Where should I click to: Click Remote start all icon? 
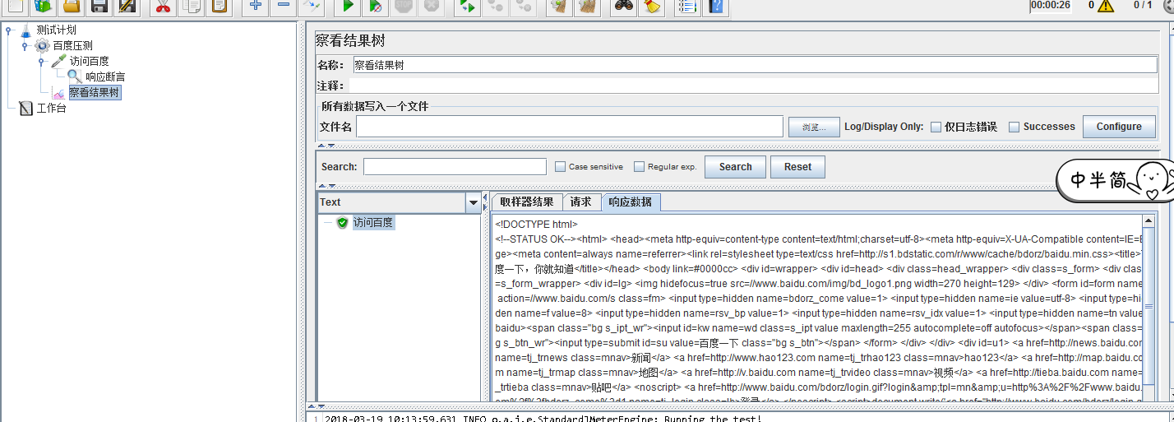[x=467, y=7]
